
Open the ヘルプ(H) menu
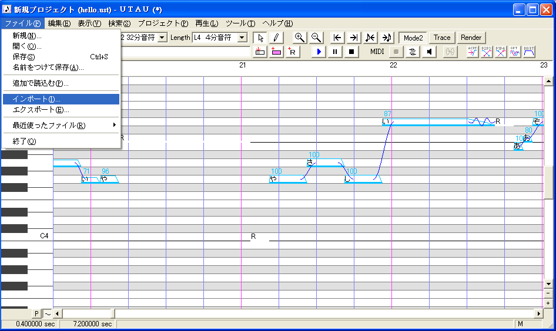tap(277, 23)
